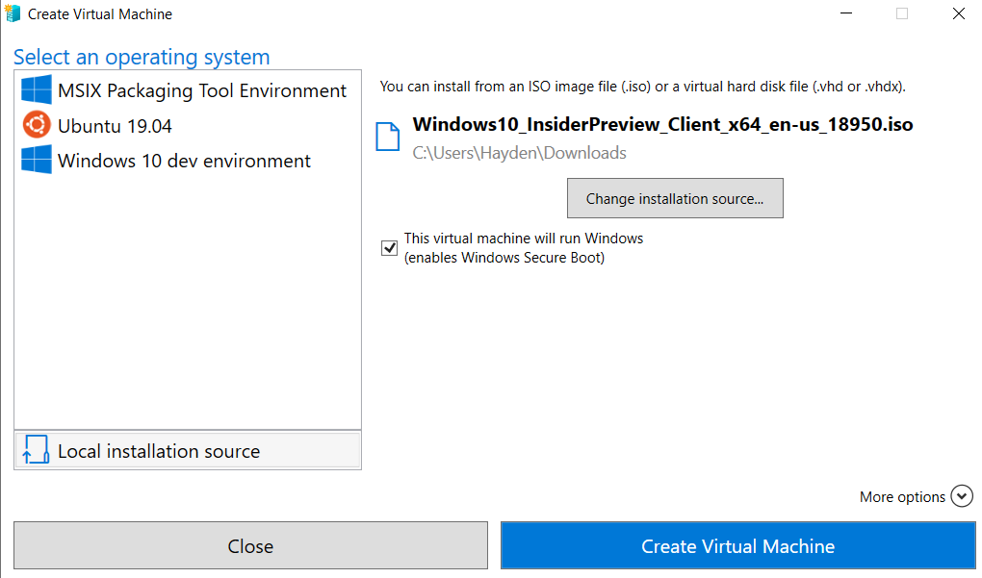Click the Windows10_InsiderPreview ISO filename
The height and width of the screenshot is (578, 982).
click(662, 126)
